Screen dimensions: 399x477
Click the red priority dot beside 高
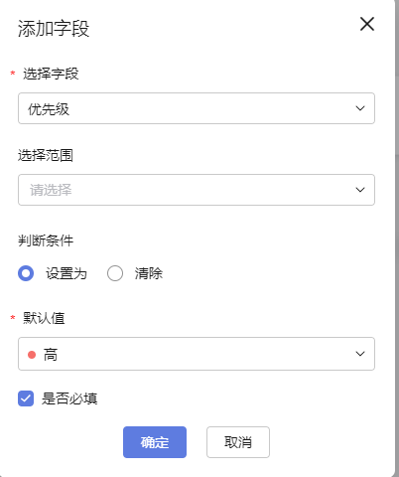[32, 355]
